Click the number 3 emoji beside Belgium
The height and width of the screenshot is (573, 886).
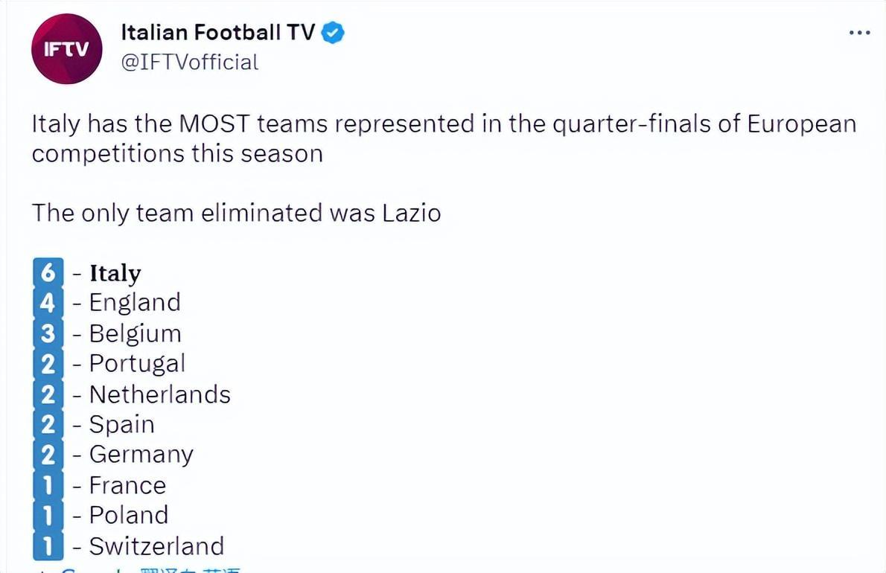point(48,333)
